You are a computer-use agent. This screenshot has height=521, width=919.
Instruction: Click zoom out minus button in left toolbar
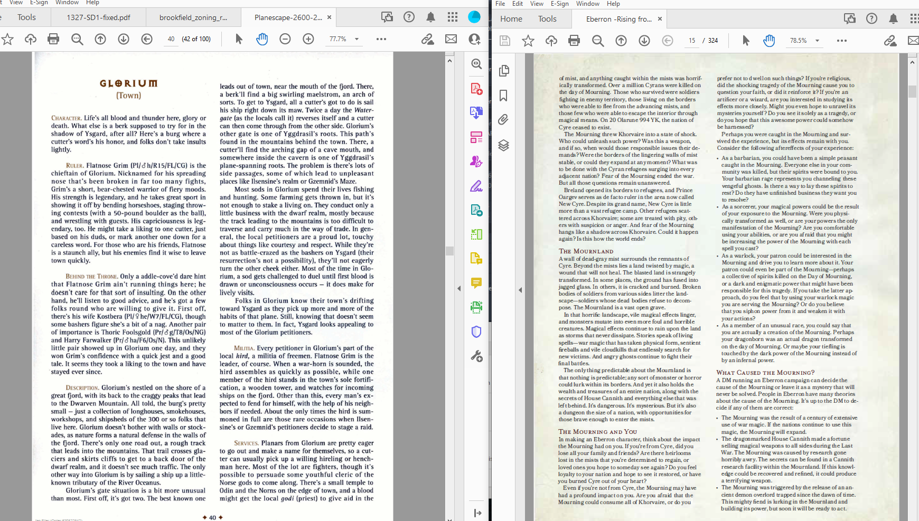285,39
